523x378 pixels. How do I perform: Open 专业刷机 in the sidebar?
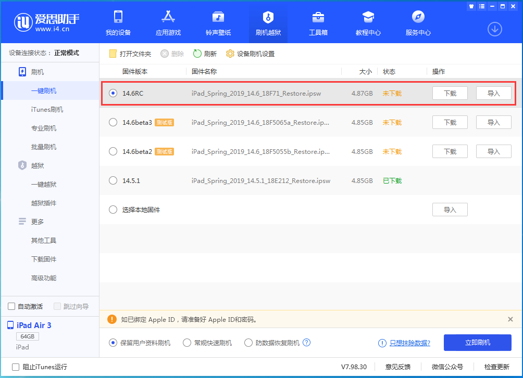44,128
